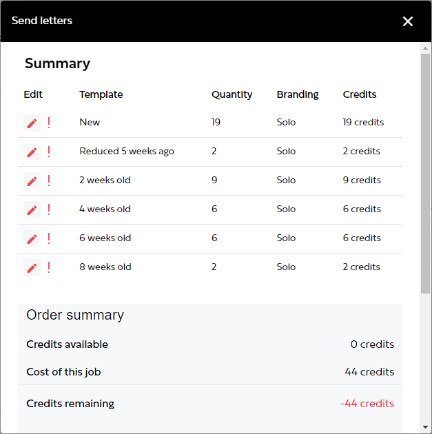The width and height of the screenshot is (432, 434).
Task: Click the scroll down arrow
Action: [425, 427]
